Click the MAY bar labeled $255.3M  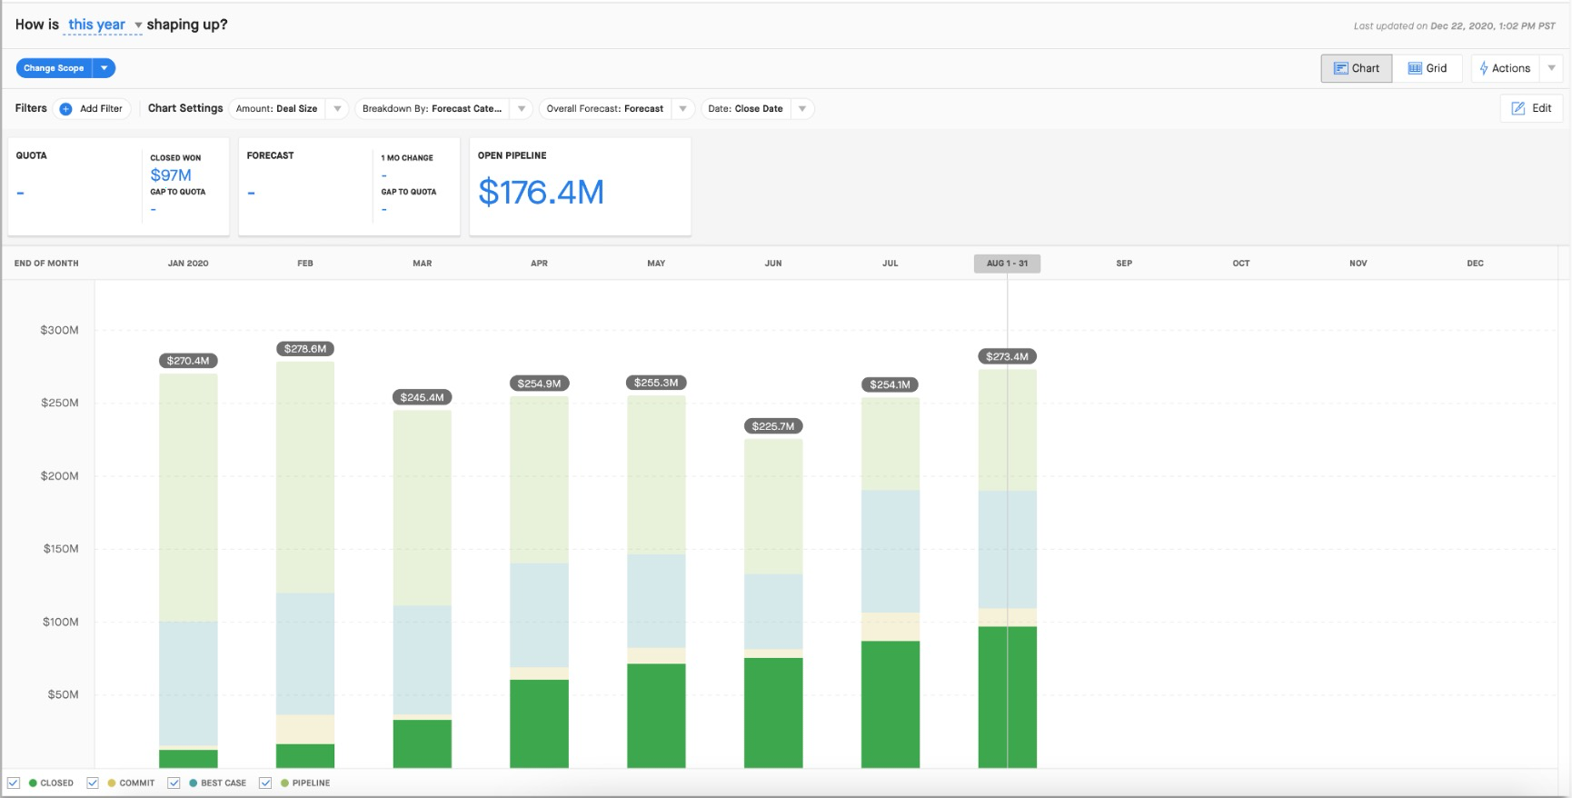[656, 582]
